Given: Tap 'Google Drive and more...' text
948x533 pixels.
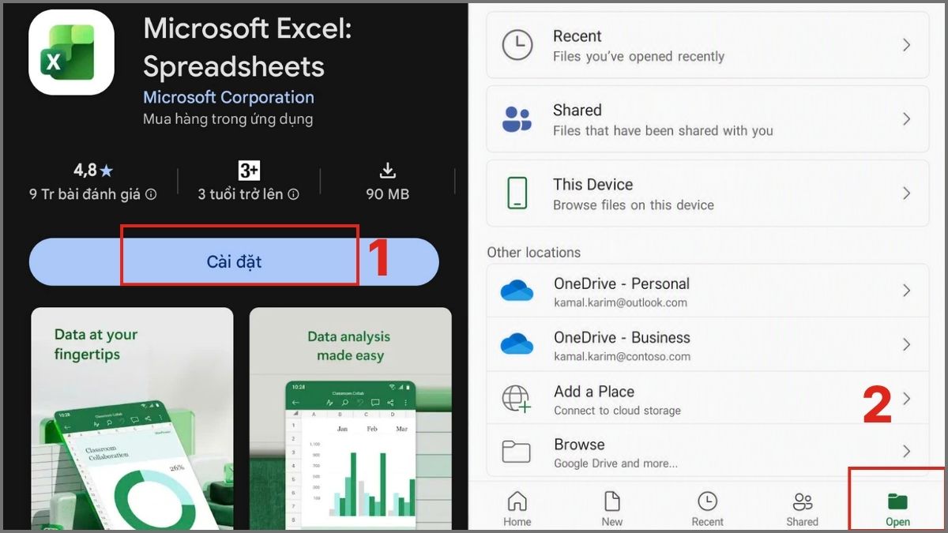Looking at the screenshot, I should click(616, 464).
